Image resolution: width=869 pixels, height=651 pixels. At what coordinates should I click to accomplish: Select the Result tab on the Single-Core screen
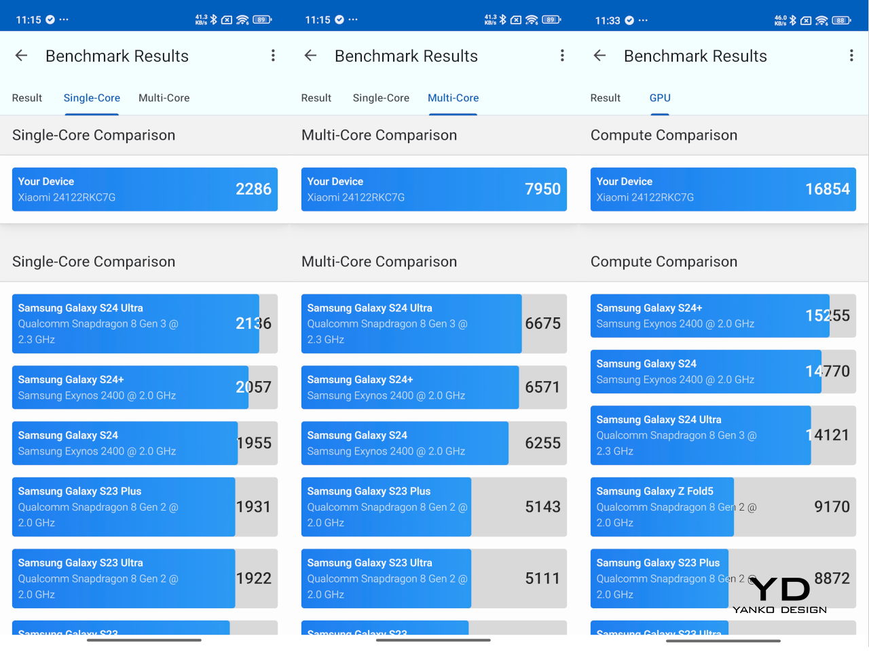pos(27,98)
